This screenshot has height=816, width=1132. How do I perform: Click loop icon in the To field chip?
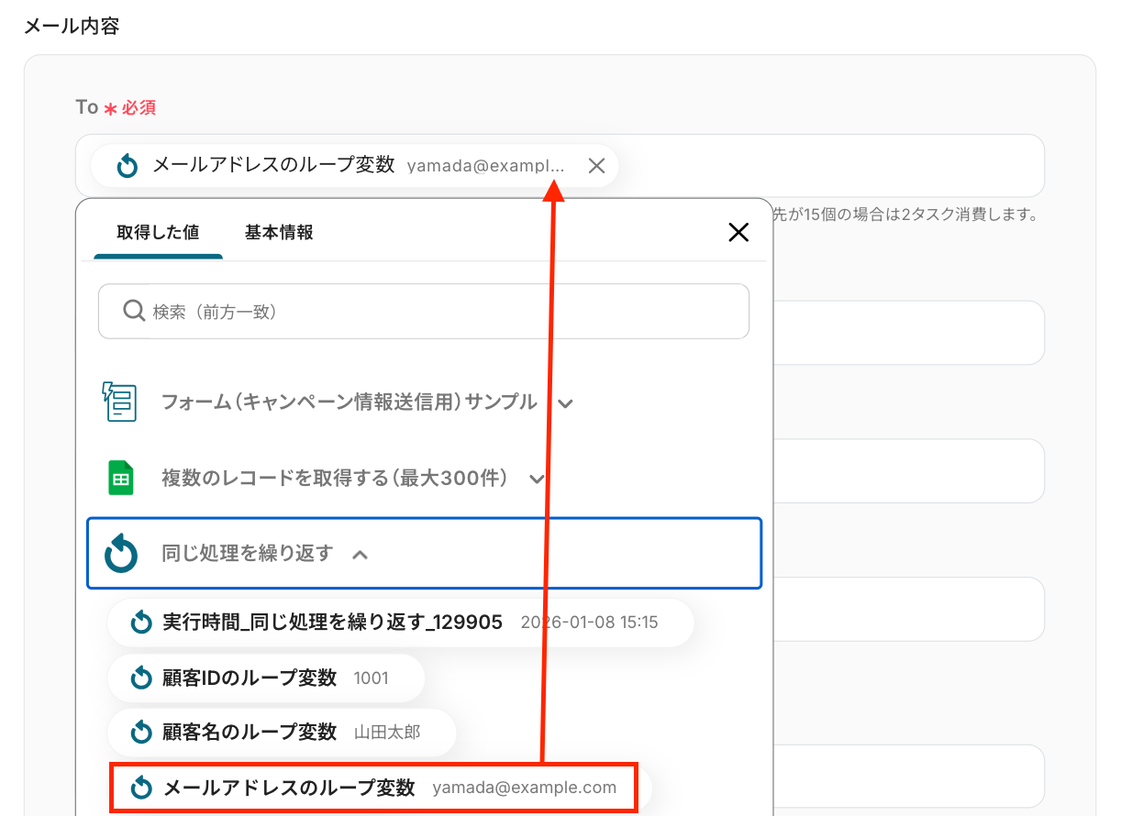[128, 166]
